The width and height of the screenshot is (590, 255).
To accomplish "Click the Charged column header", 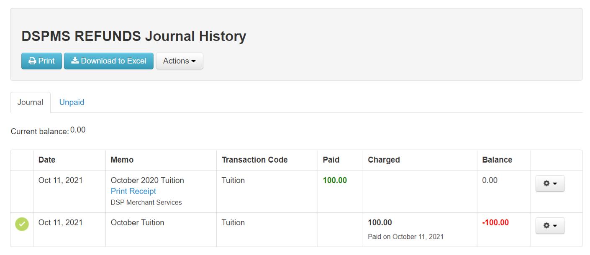I will 384,160.
